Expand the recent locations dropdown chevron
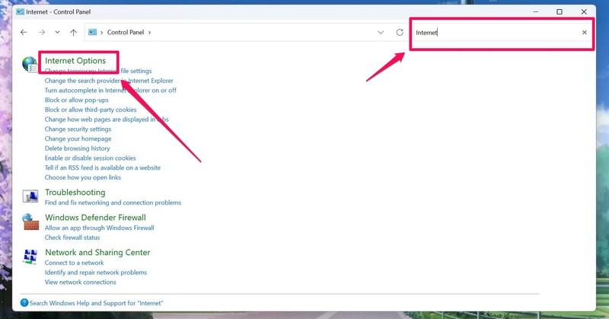Viewport: 609px width, 319px height. click(57, 33)
